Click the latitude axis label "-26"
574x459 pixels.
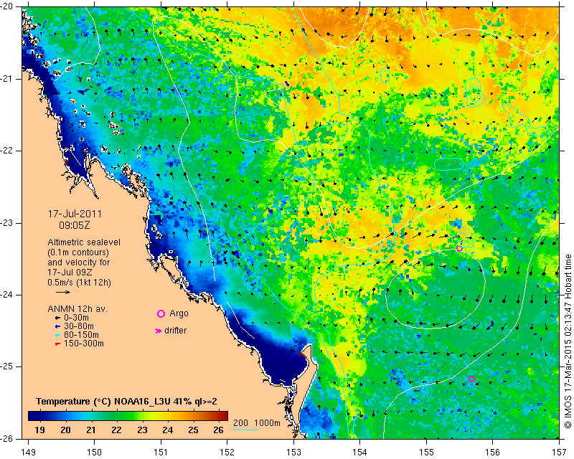[x=6, y=439]
